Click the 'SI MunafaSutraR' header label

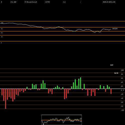click(x=31, y=2)
